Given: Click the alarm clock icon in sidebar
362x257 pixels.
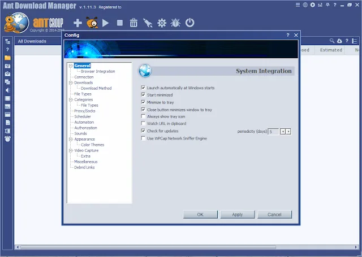Looking at the screenshot, I should point(7,139).
